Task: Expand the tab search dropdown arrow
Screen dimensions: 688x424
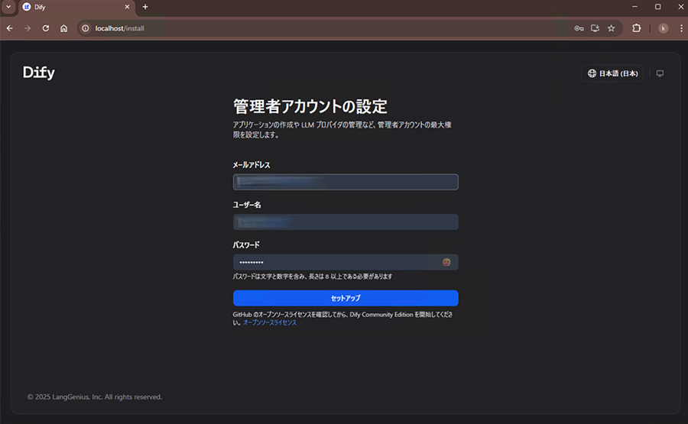Action: click(8, 7)
